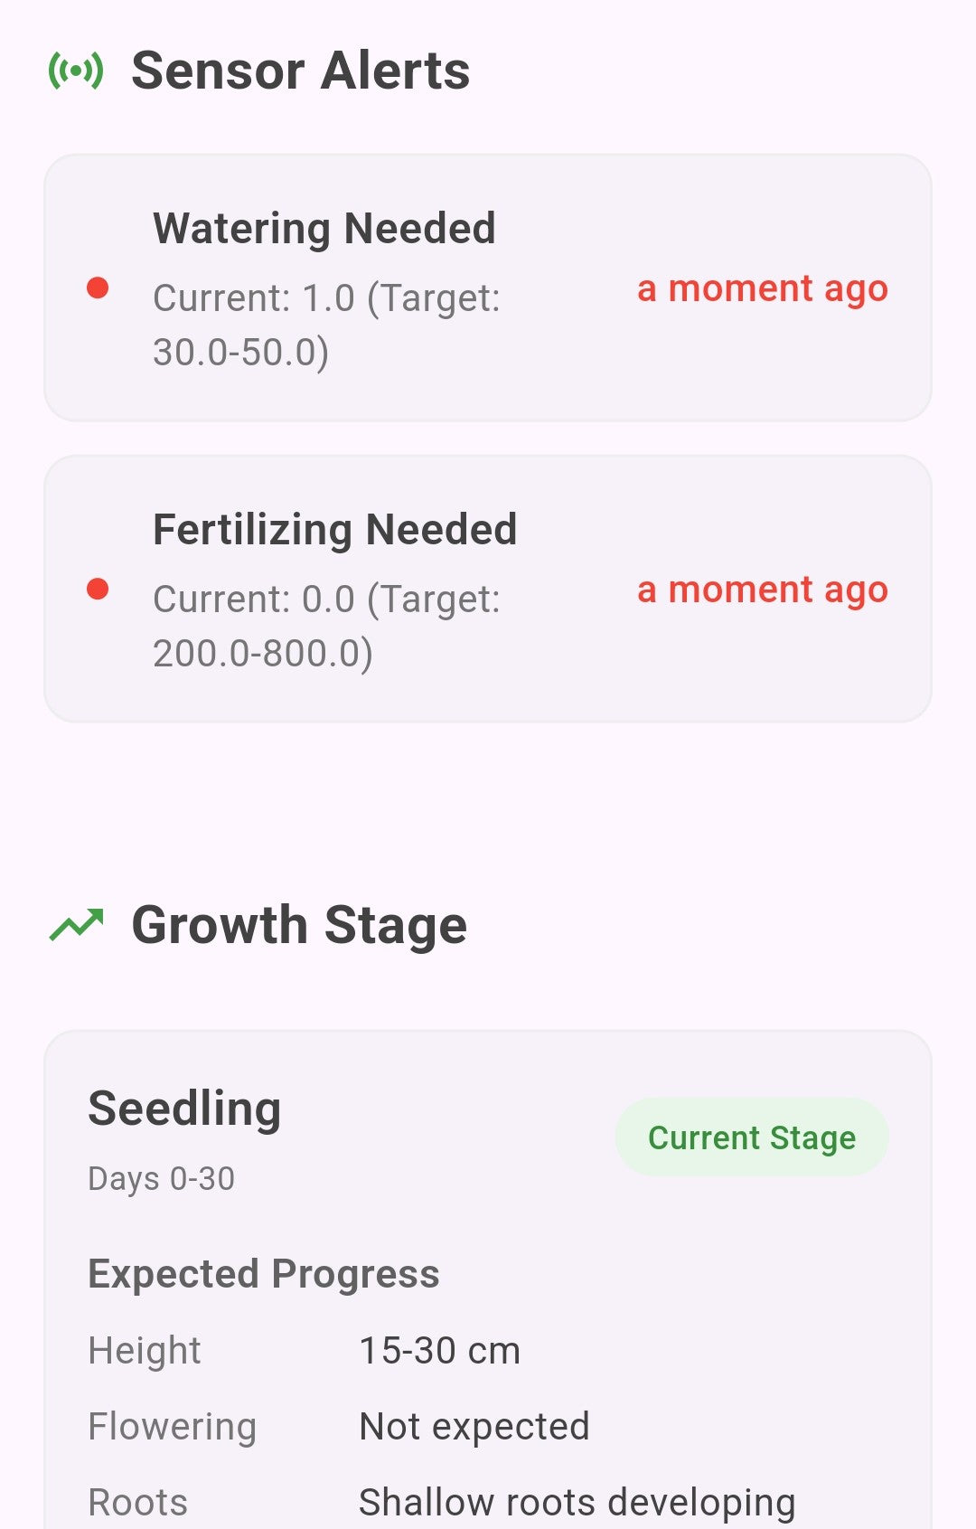Tap the Days 0-30 label
Screen dimensions: 976x1529
[162, 1179]
